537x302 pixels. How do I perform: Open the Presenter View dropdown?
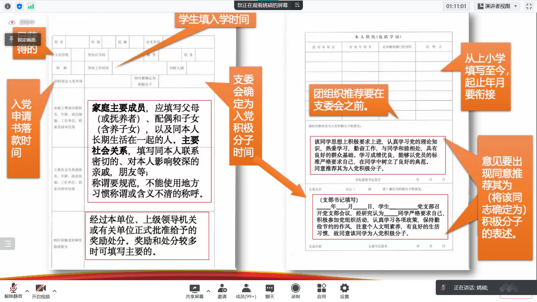497,6
